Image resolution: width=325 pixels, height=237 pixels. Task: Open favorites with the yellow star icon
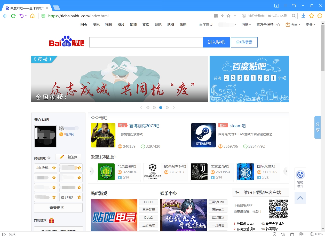312,16
